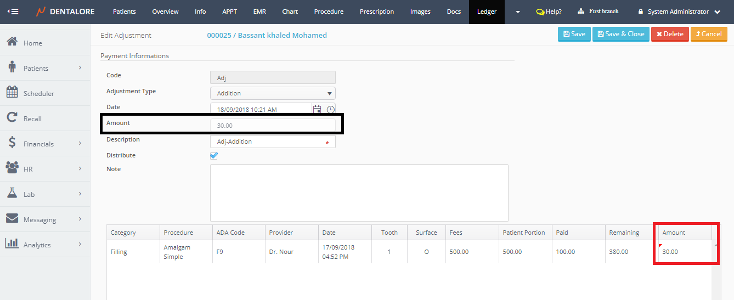The width and height of the screenshot is (734, 300).
Task: Open the Adjustment Type dropdown
Action: (273, 93)
